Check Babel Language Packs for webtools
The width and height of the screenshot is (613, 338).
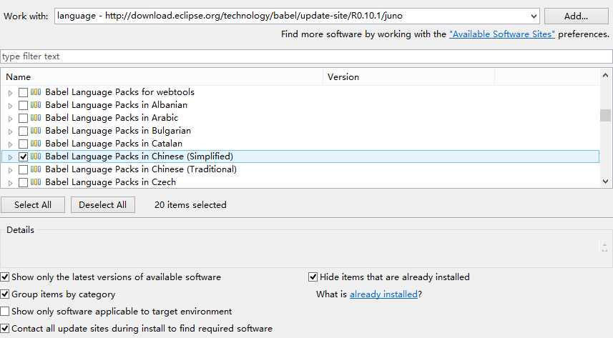click(x=23, y=93)
